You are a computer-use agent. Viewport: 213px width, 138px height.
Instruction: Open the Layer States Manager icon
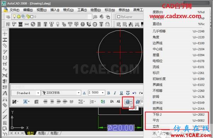108,17
